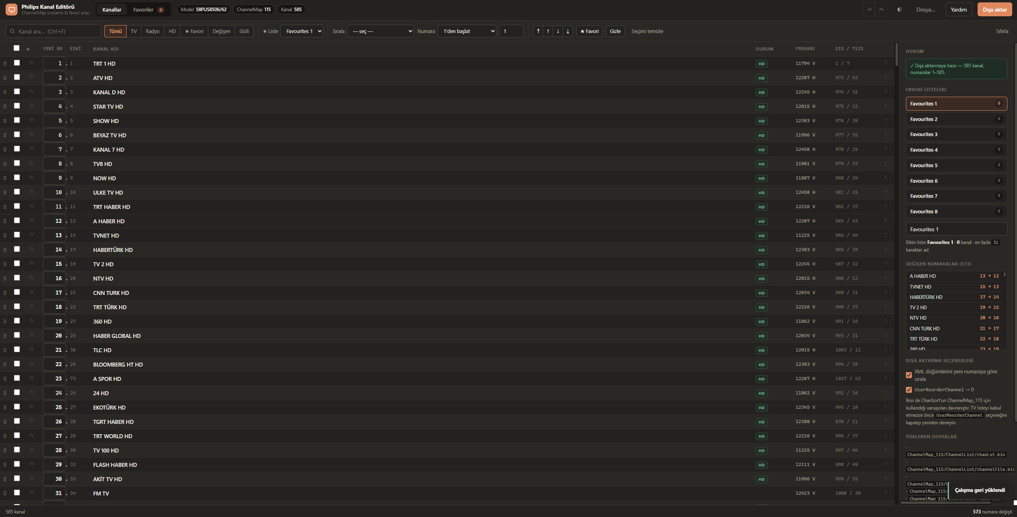Move selection to top with double-bar up arrow
This screenshot has width=1017, height=517.
coord(538,31)
